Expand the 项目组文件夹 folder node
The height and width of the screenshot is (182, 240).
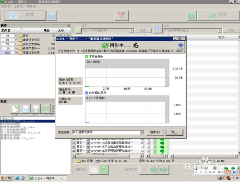pos(17,52)
